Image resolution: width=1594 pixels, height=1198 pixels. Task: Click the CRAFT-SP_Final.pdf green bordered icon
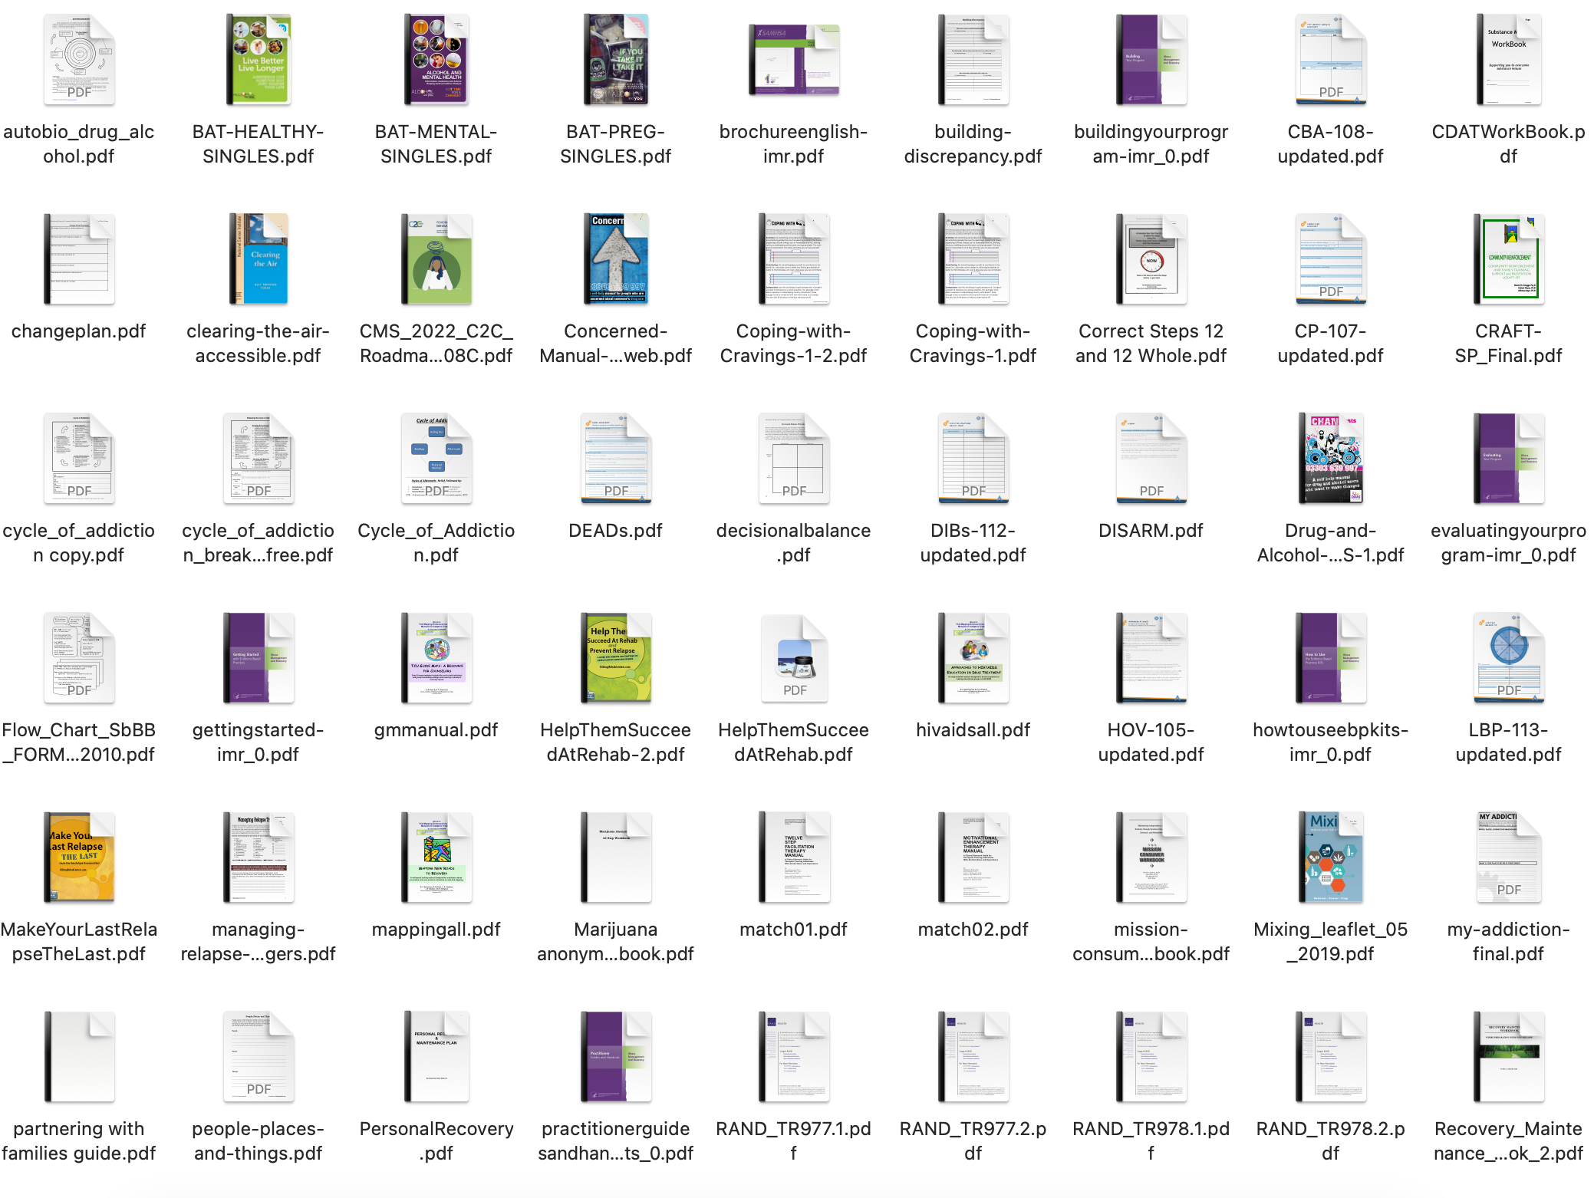click(x=1508, y=259)
